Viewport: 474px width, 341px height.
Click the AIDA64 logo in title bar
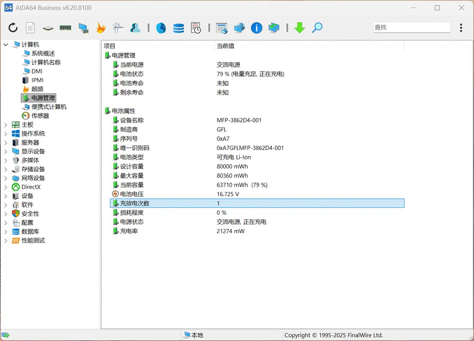point(9,8)
